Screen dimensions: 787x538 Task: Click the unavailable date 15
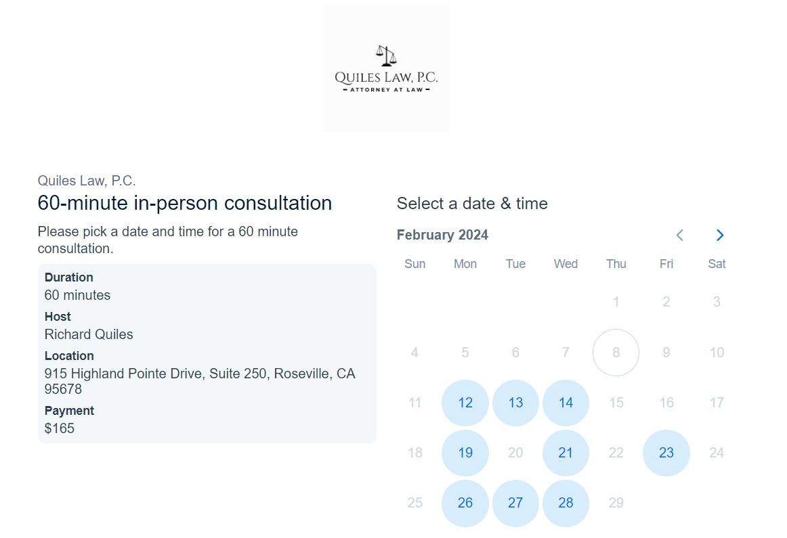[x=616, y=403]
